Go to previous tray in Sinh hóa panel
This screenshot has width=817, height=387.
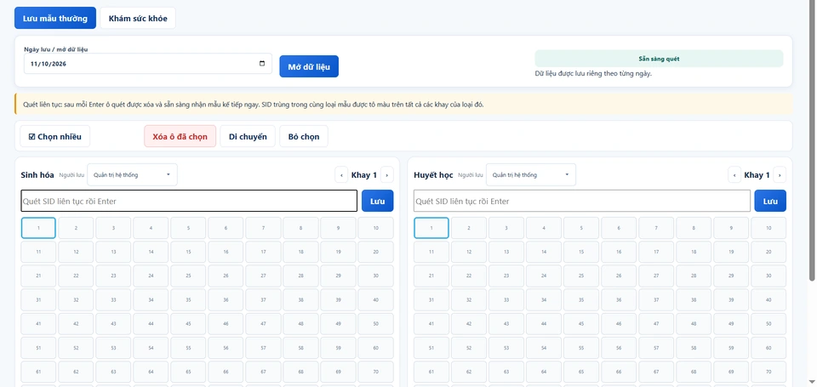tap(341, 175)
